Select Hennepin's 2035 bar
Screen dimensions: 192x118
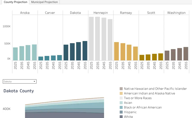[x=98, y=38]
